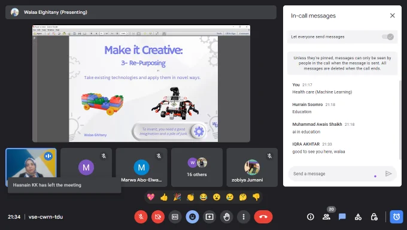Click Hasnain KK has left the meeting notification
This screenshot has width=407, height=230.
coord(65,185)
